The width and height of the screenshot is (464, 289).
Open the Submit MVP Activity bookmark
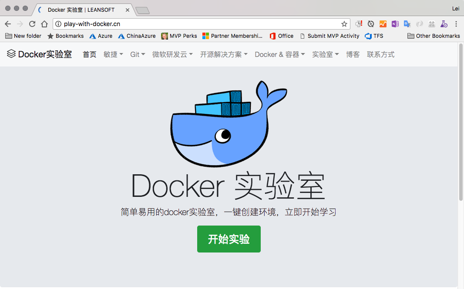330,36
